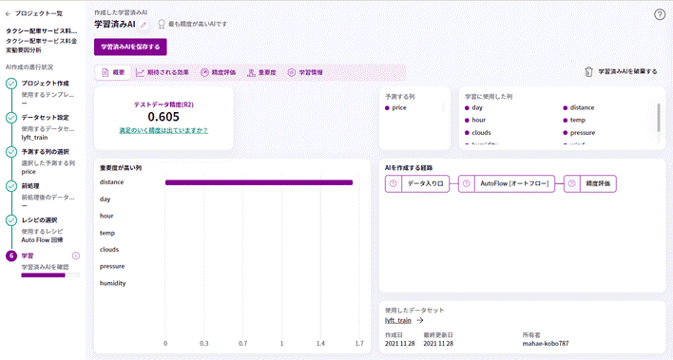The height and width of the screenshot is (360, 673).
Task: Click the mahae-kobo787 owner name
Action: (546, 344)
